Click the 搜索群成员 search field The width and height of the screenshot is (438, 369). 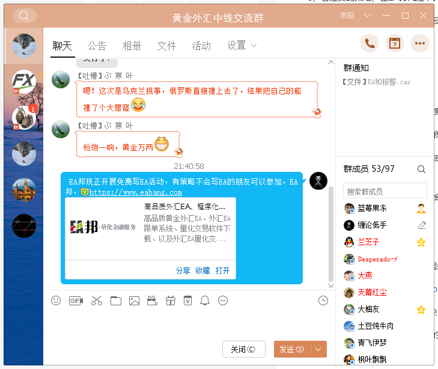tap(385, 192)
